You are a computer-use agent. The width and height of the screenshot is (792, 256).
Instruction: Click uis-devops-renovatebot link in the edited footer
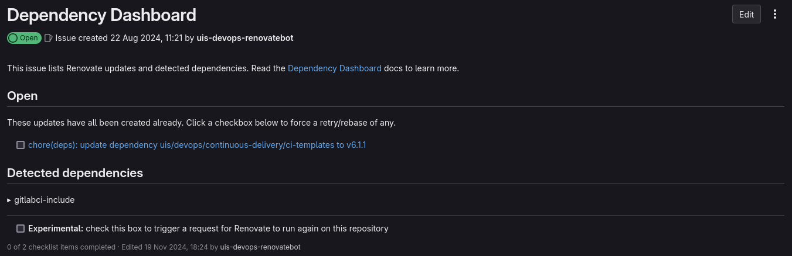tap(260, 247)
